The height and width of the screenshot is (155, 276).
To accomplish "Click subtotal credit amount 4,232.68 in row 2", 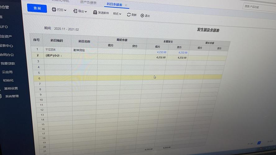I will tap(182, 58).
